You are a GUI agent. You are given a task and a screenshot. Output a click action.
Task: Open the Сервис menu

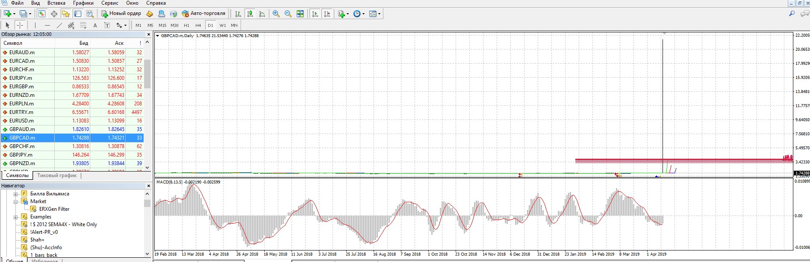pyautogui.click(x=110, y=3)
